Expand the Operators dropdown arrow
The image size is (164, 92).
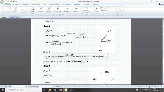(x=45, y=11)
